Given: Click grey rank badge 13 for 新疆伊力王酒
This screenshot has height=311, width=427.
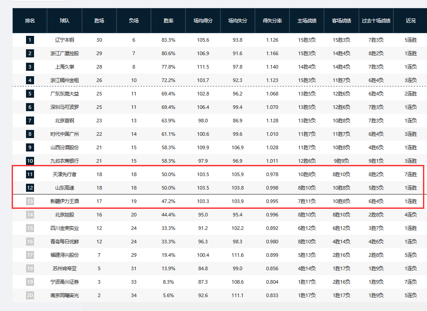Looking at the screenshot, I should click(x=30, y=201).
